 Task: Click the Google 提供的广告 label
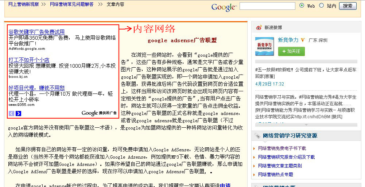99,113
